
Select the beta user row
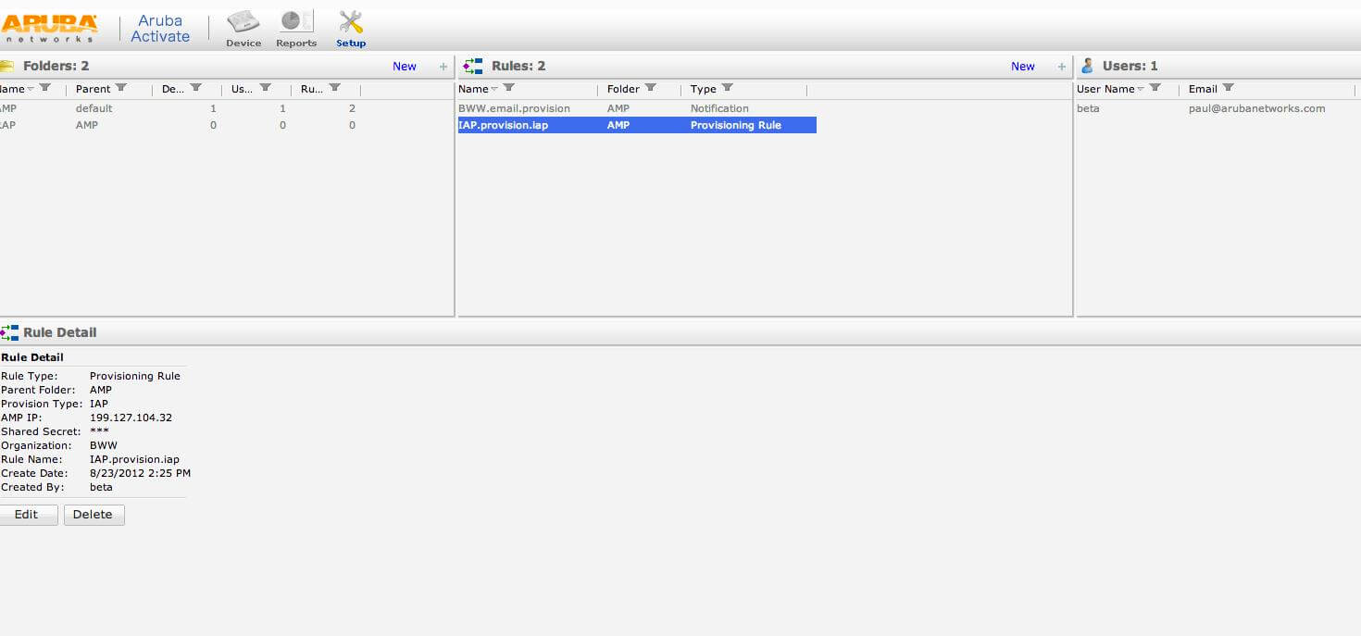click(1089, 108)
